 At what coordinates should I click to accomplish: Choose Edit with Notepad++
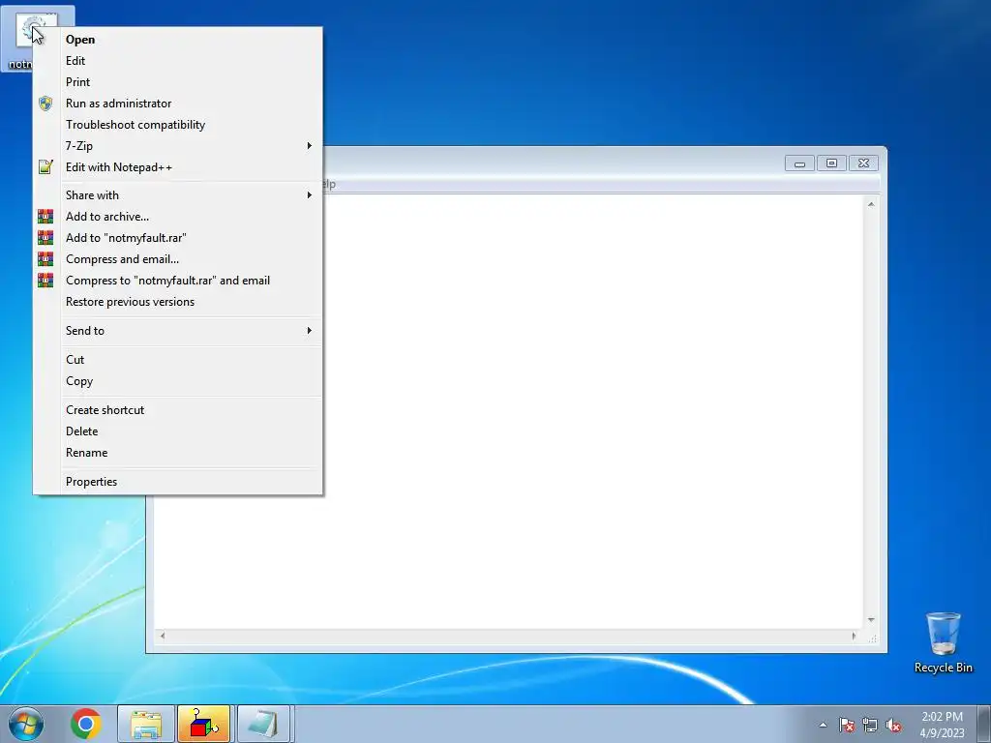[178, 166]
